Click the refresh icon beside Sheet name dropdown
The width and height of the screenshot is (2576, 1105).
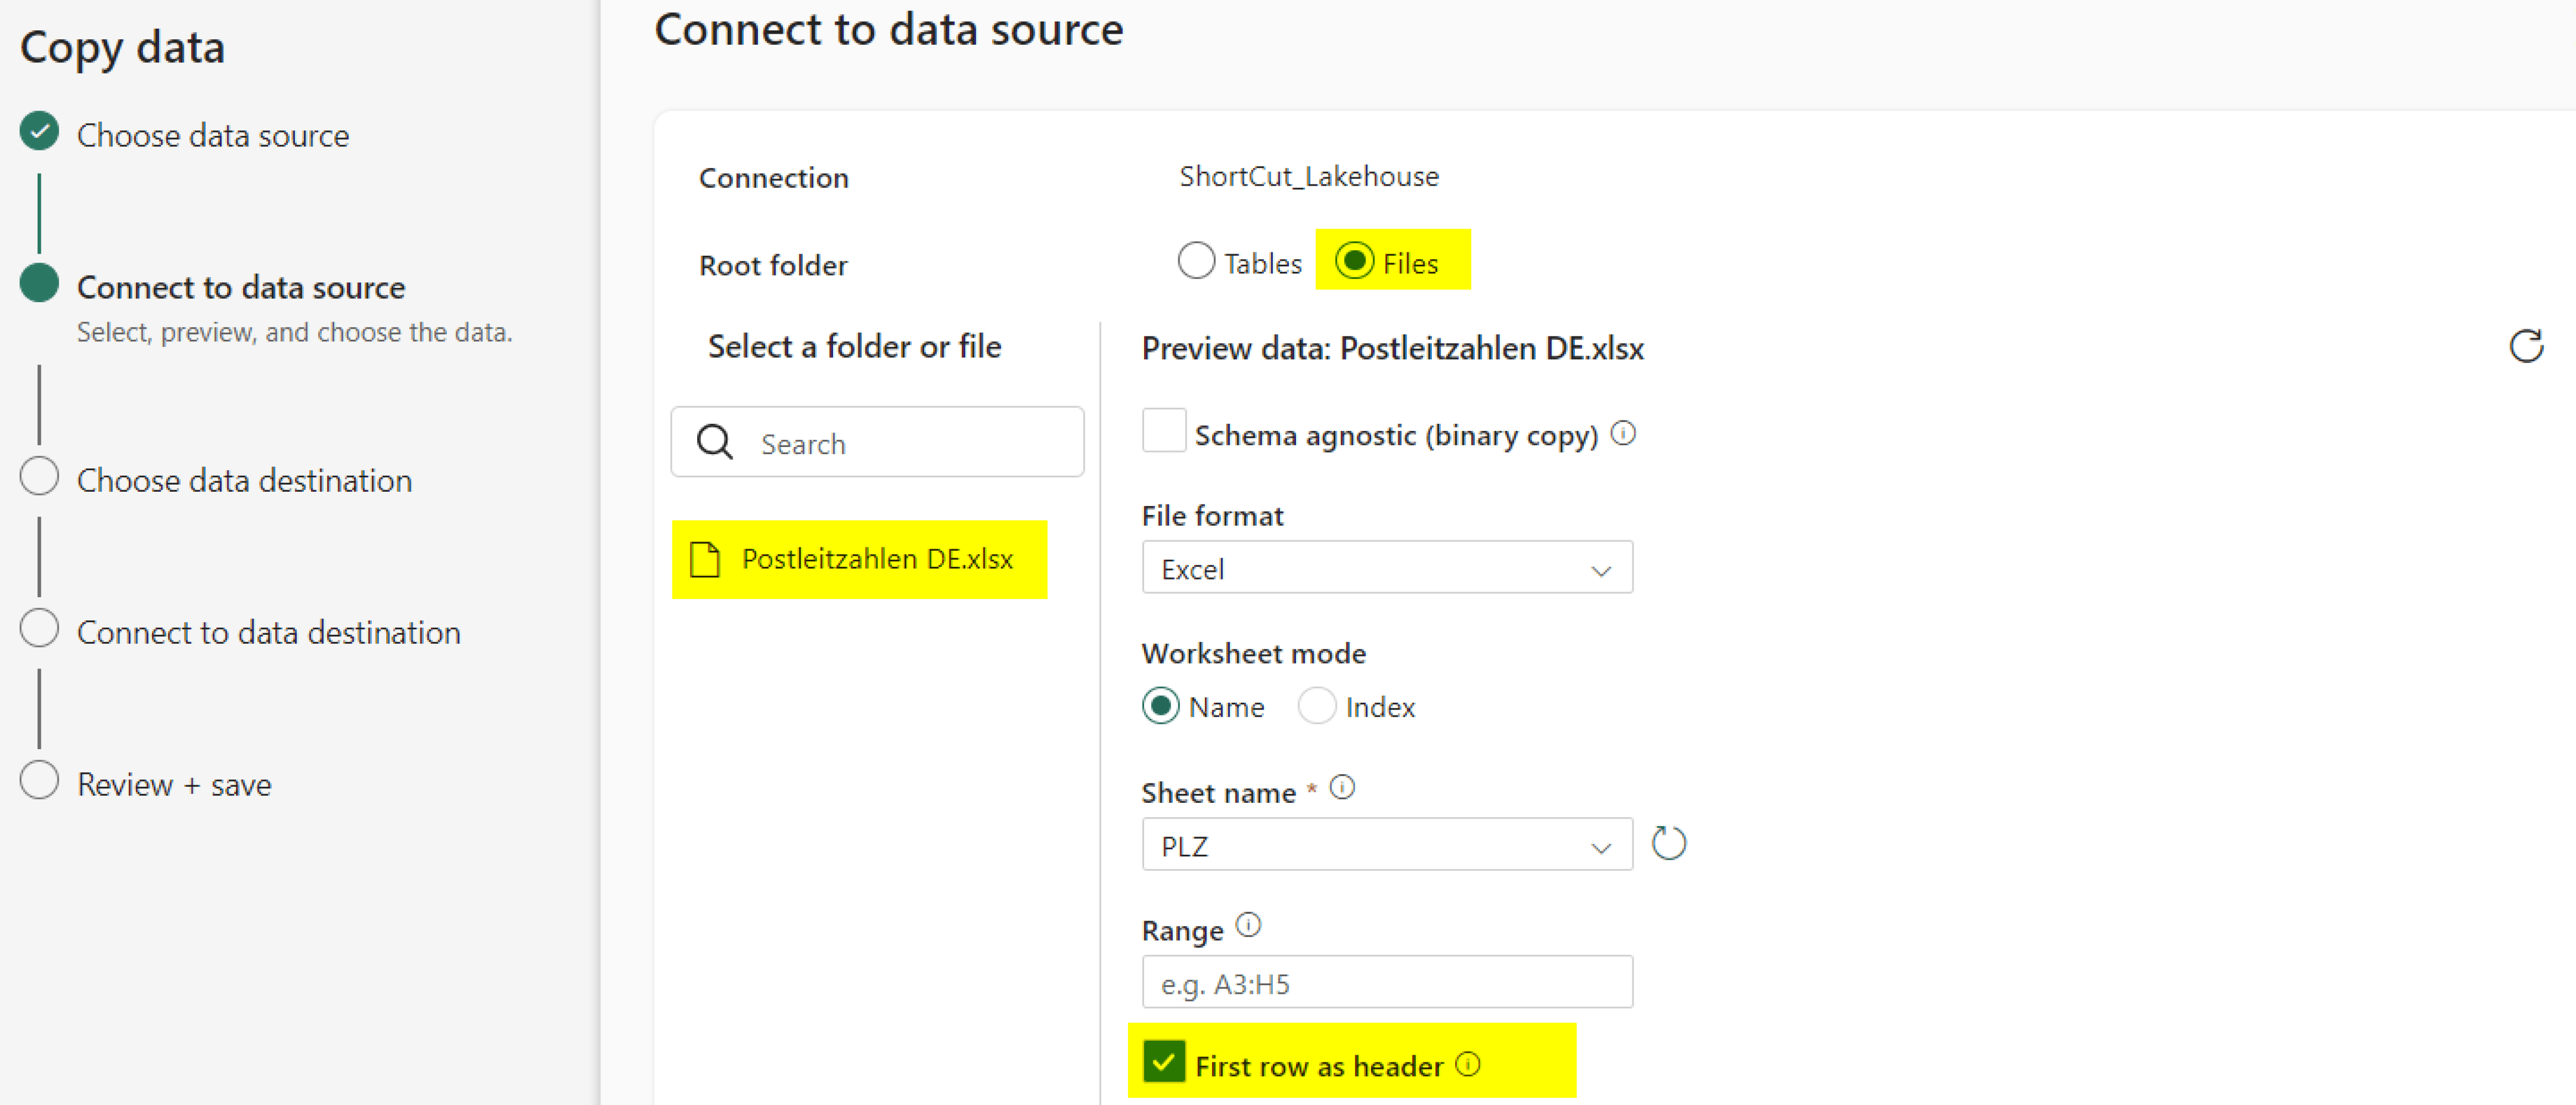[x=1668, y=844]
